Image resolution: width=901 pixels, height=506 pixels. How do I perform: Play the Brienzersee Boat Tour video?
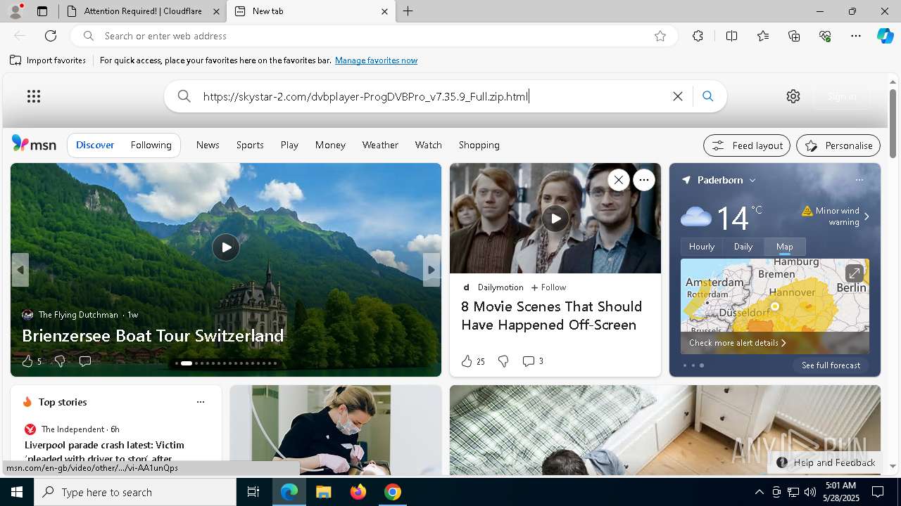click(x=226, y=247)
